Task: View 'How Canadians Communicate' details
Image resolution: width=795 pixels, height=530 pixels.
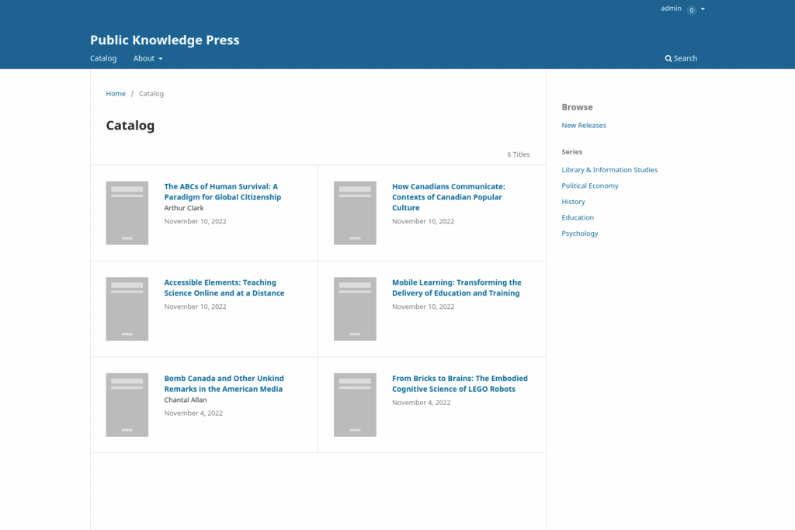Action: click(448, 196)
